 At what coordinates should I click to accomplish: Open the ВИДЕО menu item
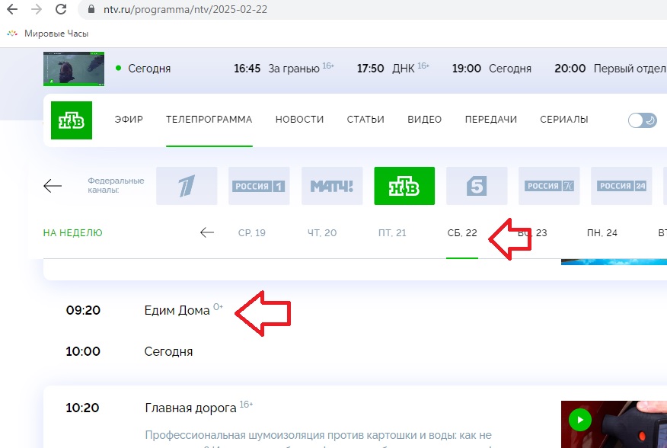click(425, 120)
